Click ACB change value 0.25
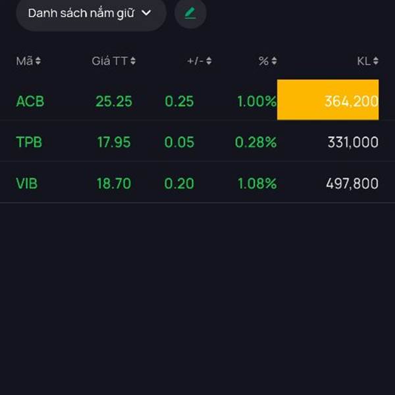Screen dimensions: 395x395 tap(179, 101)
